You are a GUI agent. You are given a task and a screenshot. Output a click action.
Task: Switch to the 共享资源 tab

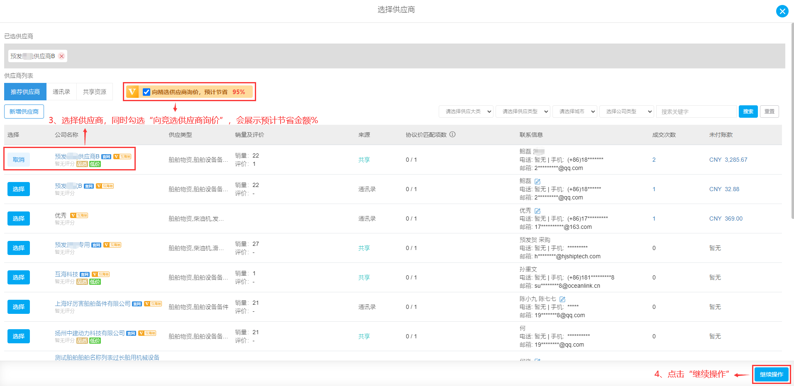click(x=95, y=92)
